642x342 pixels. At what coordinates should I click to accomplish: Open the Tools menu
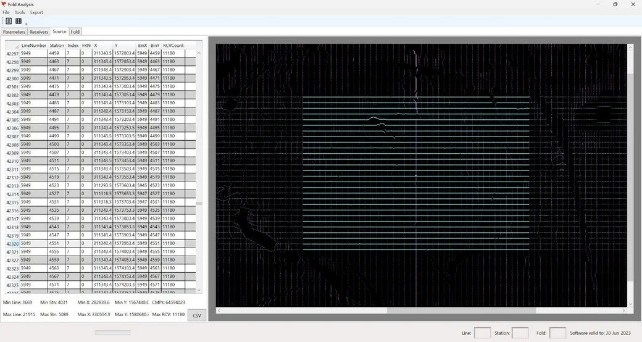20,12
